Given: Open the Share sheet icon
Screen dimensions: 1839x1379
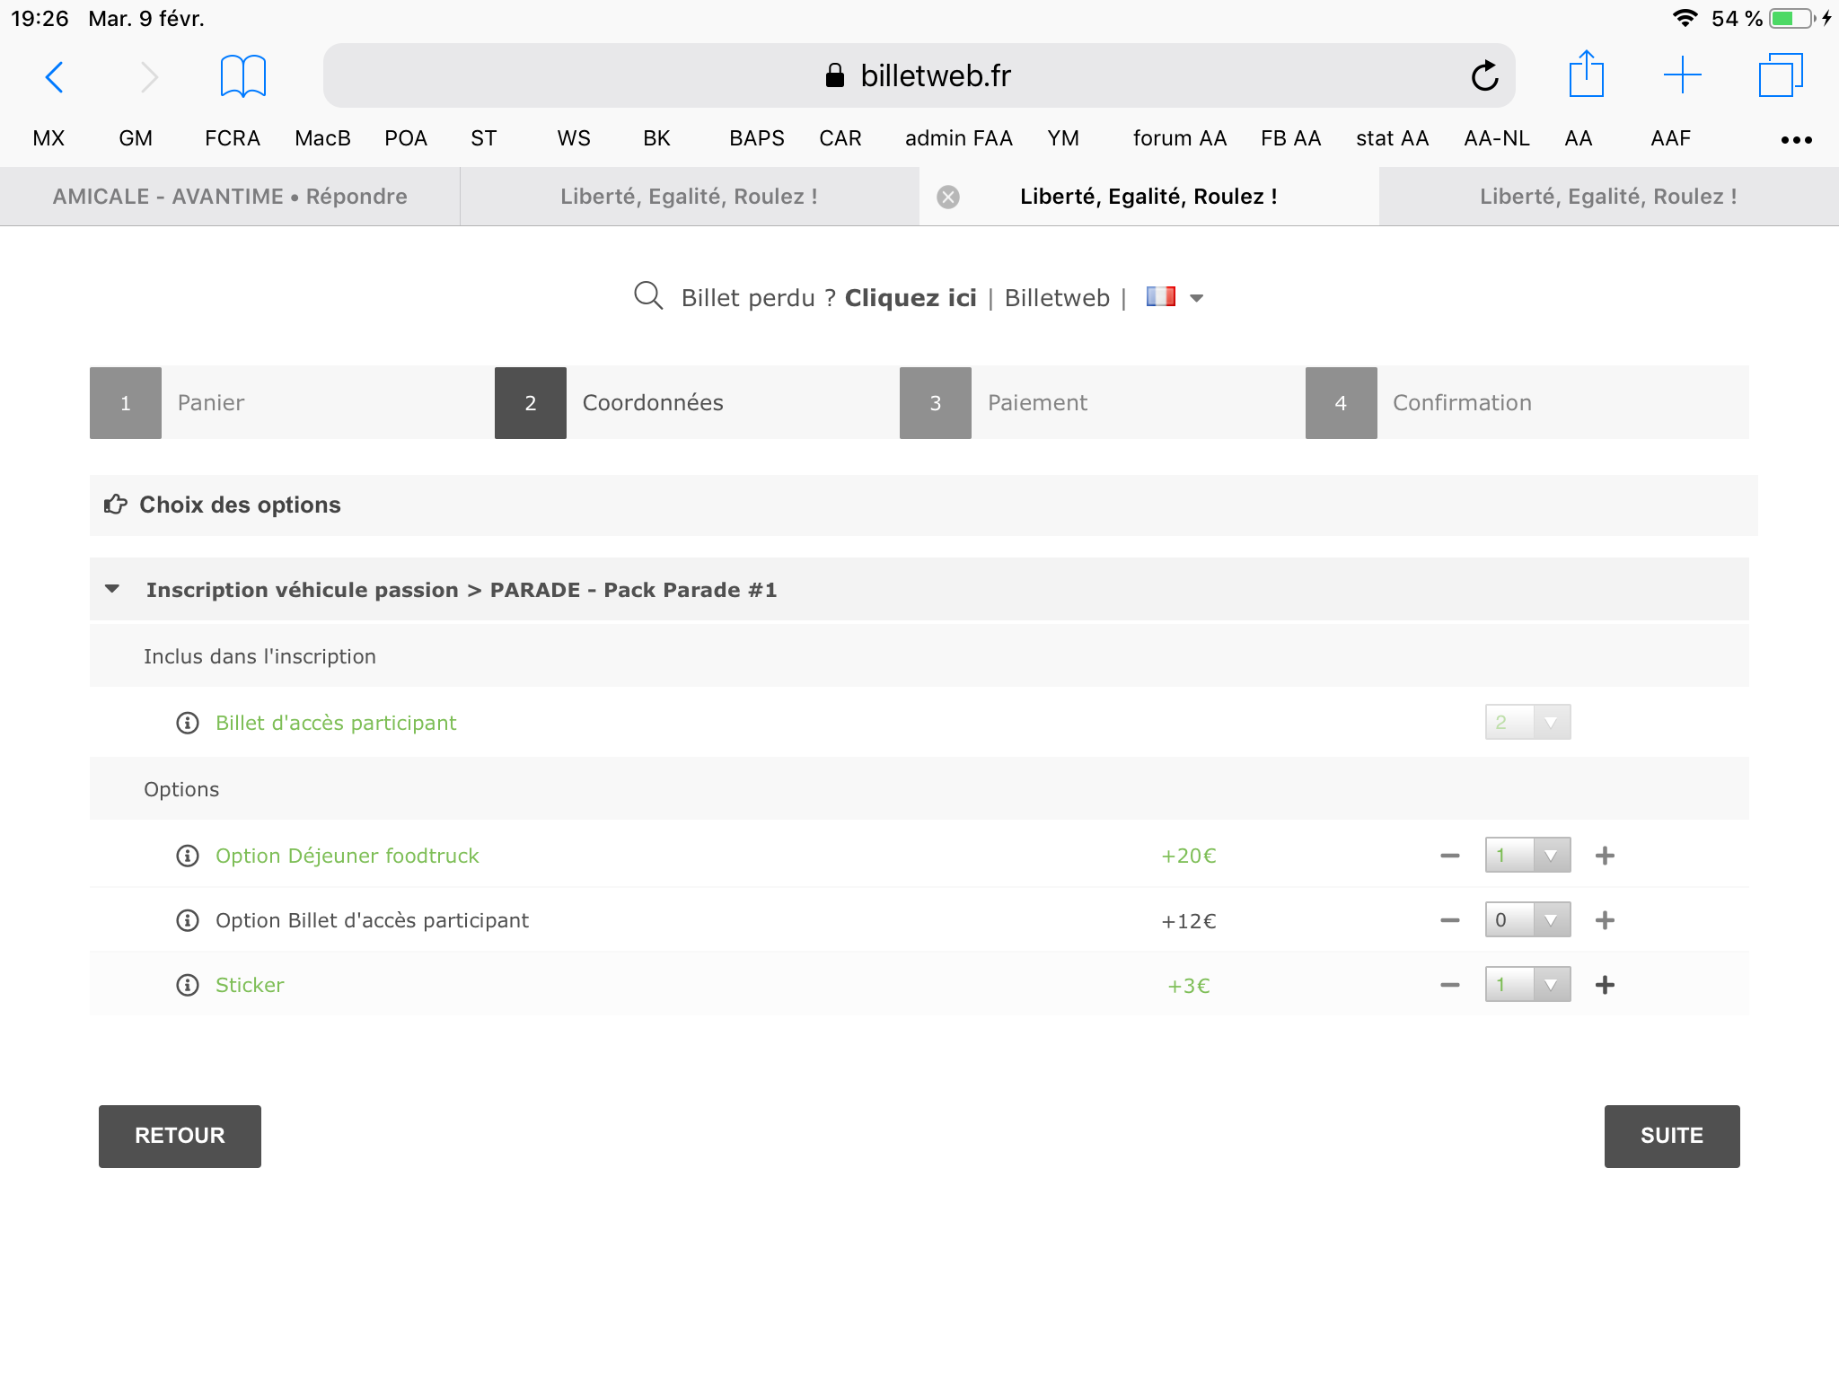Looking at the screenshot, I should coord(1586,75).
